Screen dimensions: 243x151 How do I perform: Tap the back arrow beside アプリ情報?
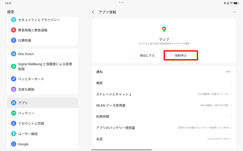pos(93,12)
